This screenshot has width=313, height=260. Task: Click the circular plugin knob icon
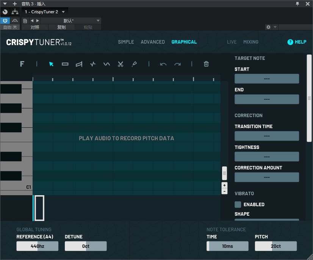[5, 12]
